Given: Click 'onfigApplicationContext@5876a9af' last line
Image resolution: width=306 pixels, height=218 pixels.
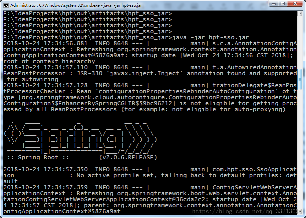Looking at the screenshot, I should 62,211.
